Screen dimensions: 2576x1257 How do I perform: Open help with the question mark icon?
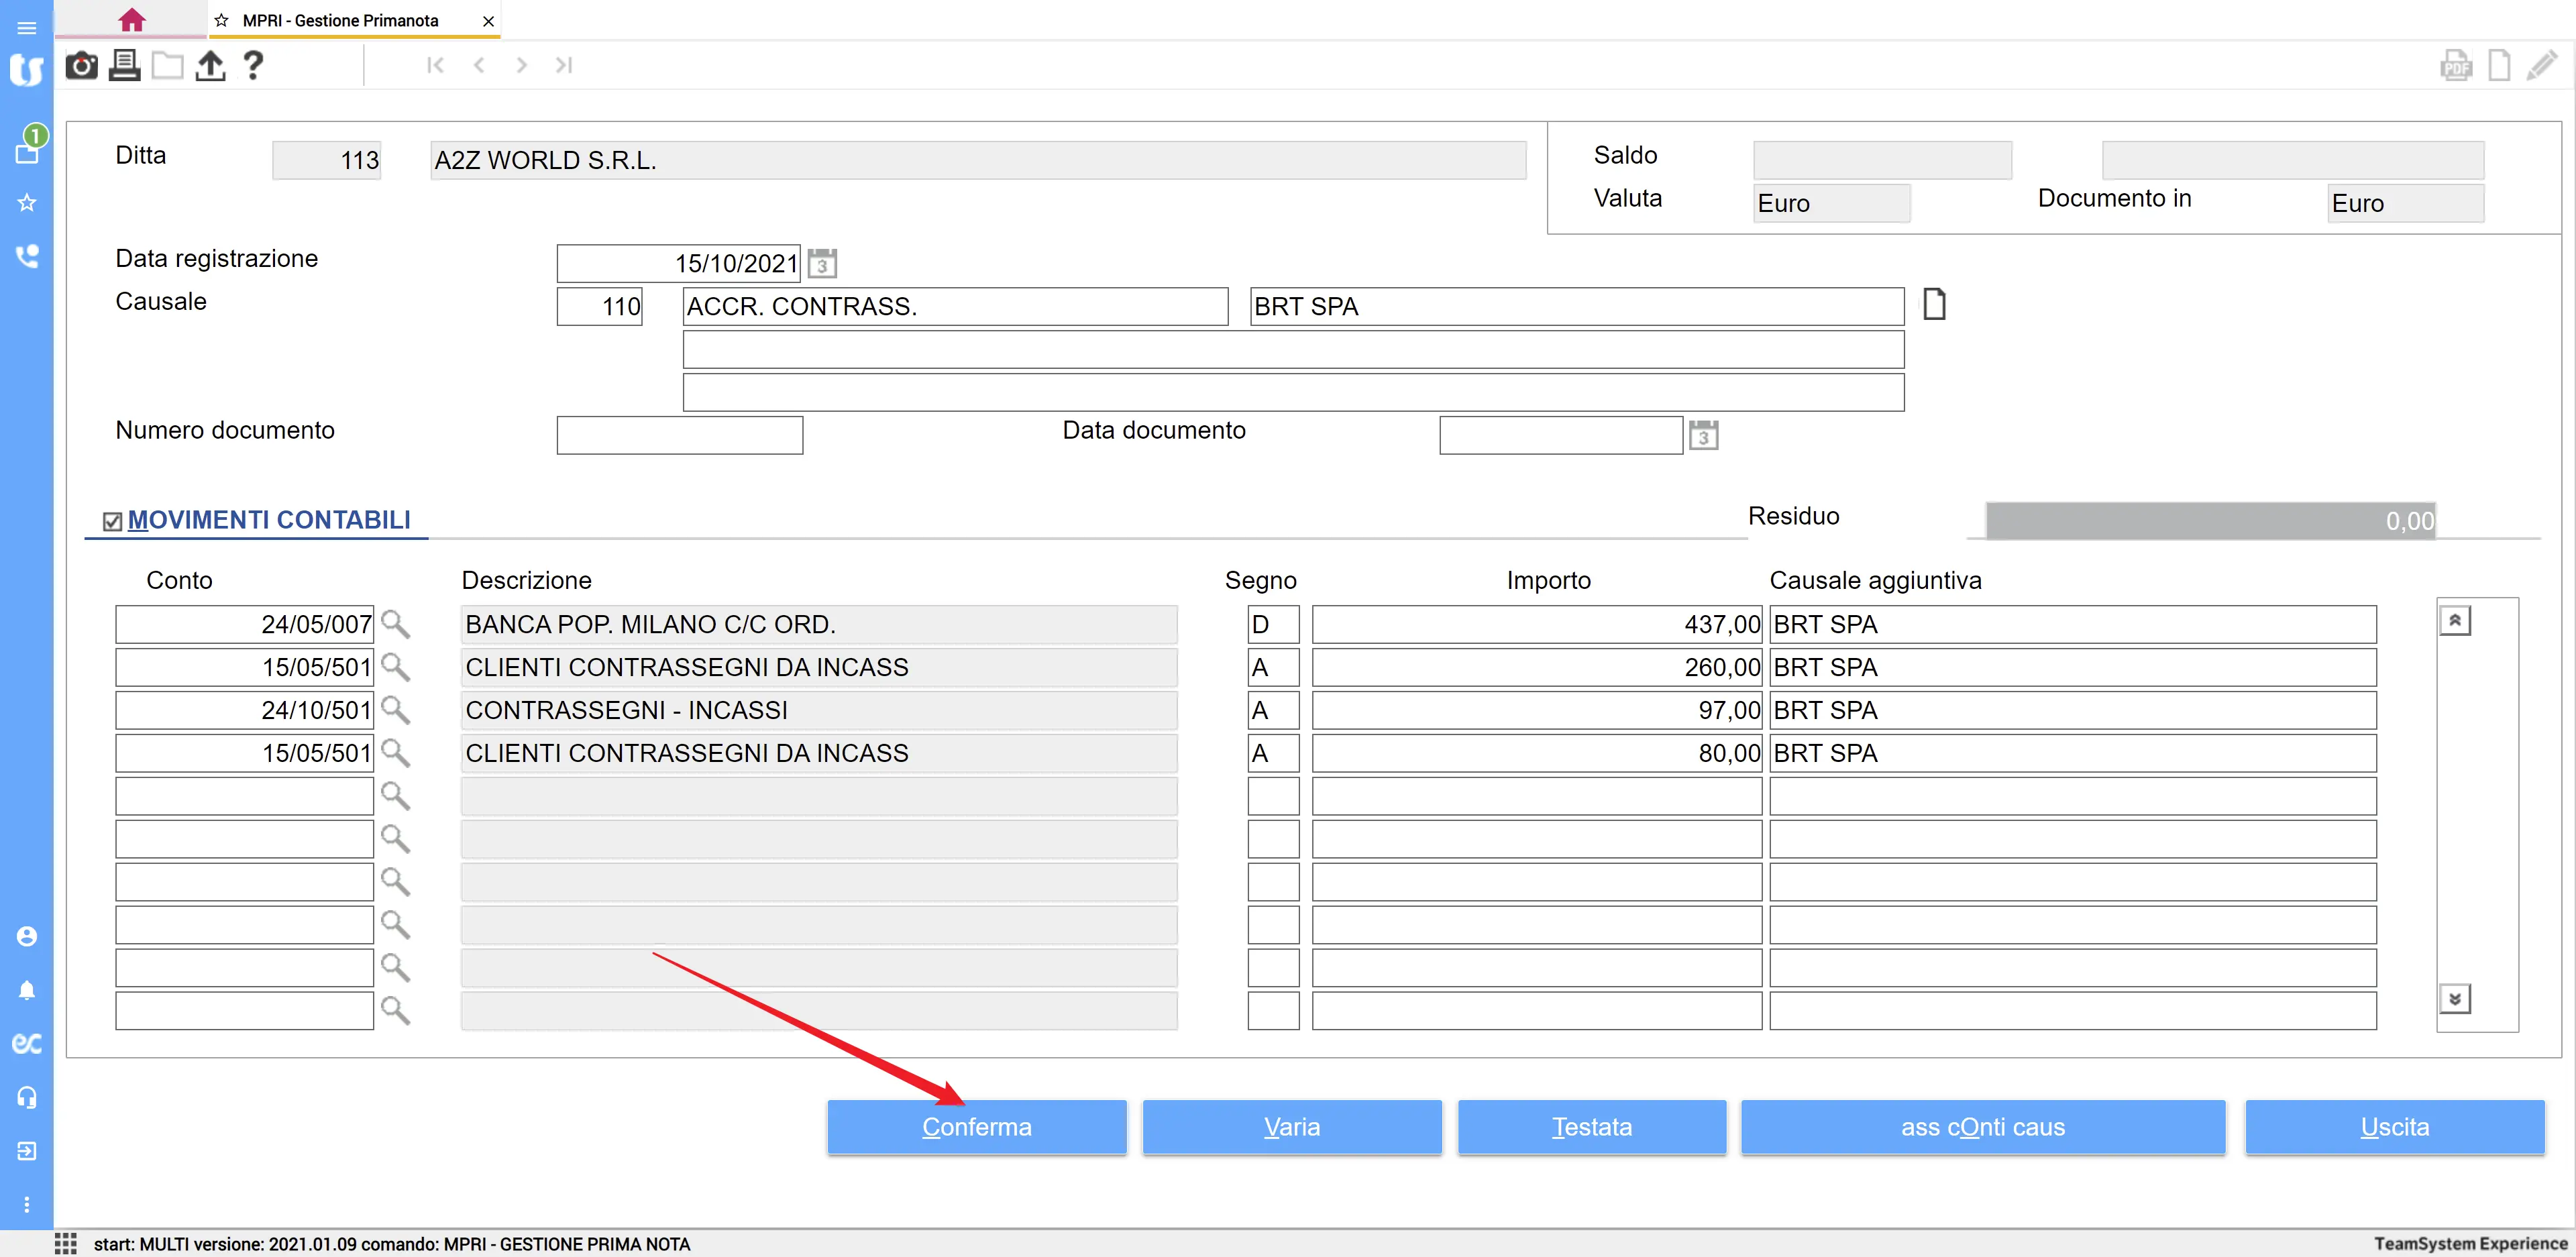click(253, 66)
